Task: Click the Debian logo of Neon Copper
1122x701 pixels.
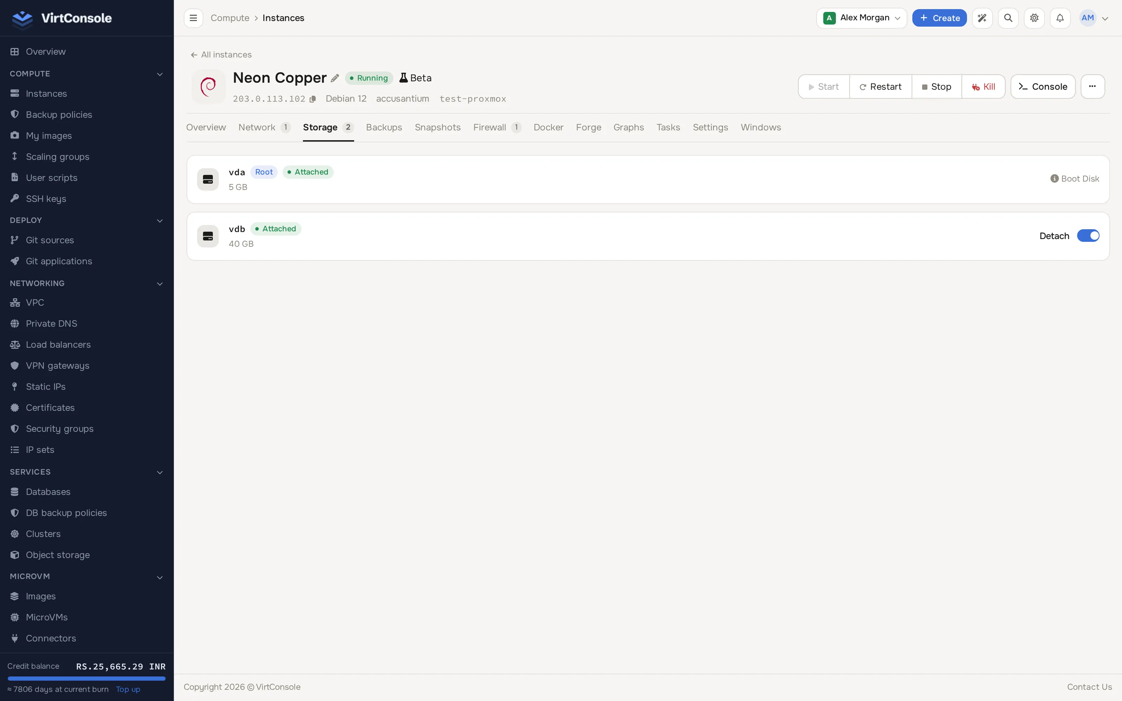Action: click(x=208, y=86)
